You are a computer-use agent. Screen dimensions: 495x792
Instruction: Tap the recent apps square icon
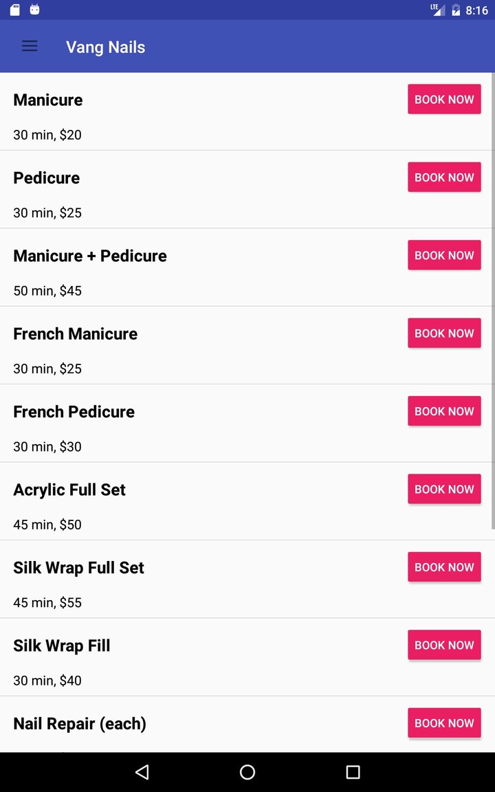point(353,772)
